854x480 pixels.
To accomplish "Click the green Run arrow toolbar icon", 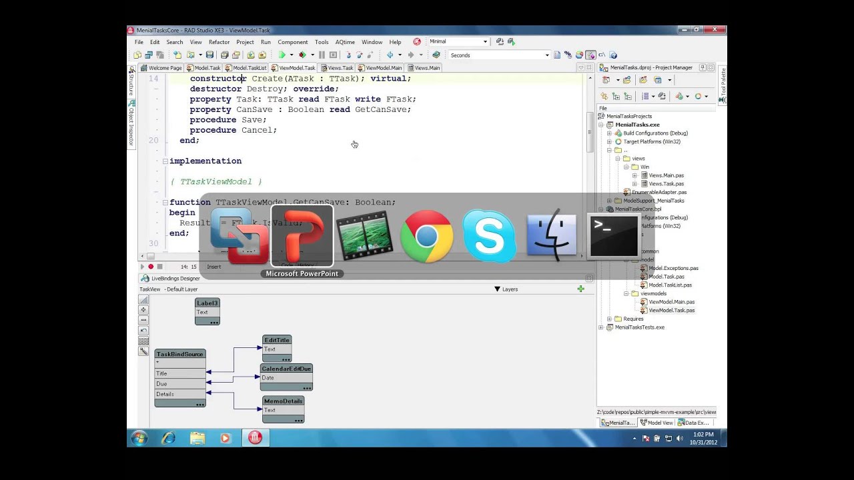I will 282,55.
